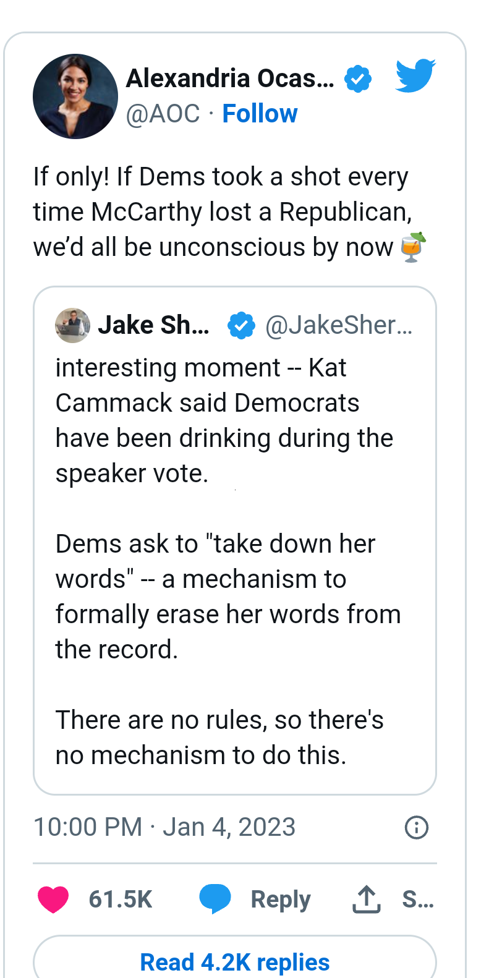Image resolution: width=489 pixels, height=978 pixels.
Task: Click the 61.5K likes count
Action: [120, 899]
